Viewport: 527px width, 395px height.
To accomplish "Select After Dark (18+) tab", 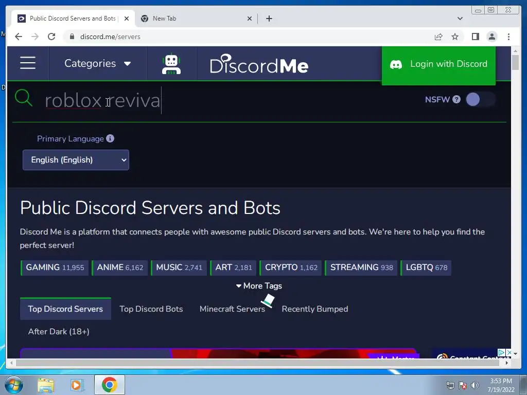I will (x=59, y=332).
